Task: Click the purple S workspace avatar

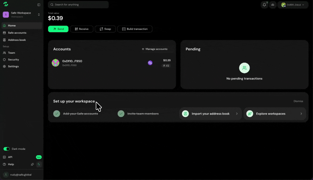Action: pos(6,14)
